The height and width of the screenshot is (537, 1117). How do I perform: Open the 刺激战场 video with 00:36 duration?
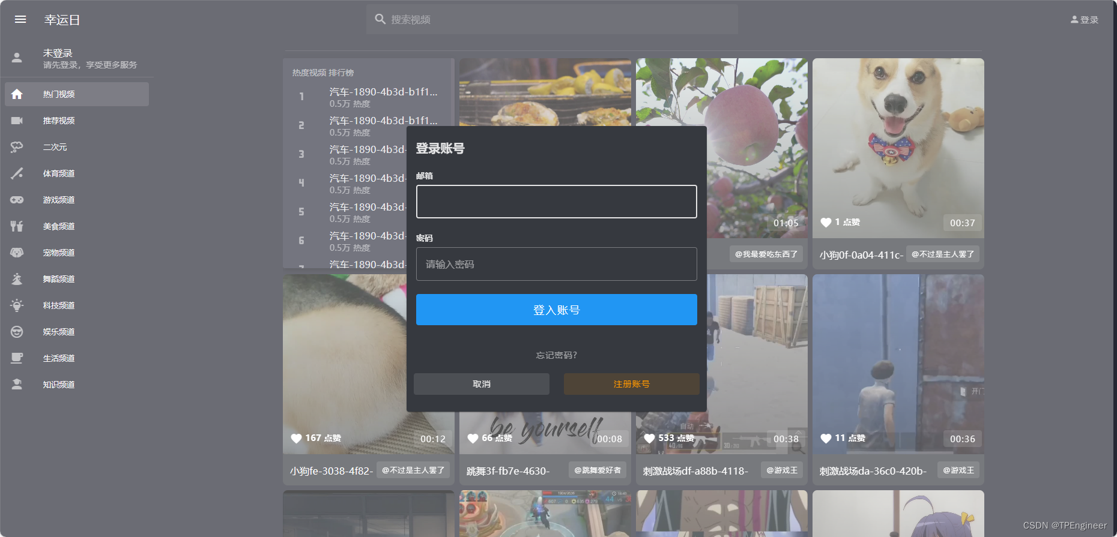pyautogui.click(x=898, y=364)
